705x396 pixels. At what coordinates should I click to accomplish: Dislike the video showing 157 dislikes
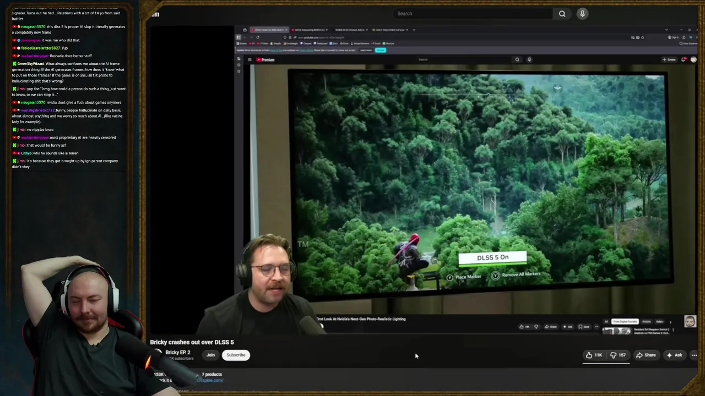618,355
